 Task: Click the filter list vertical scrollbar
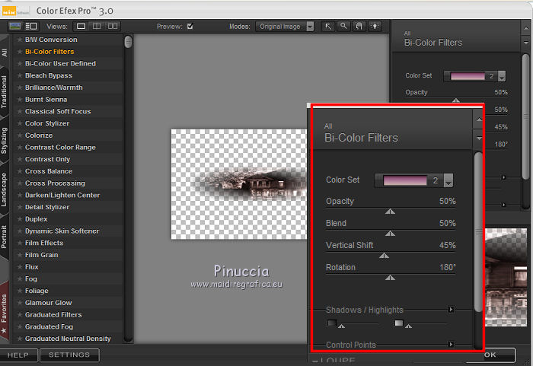tap(128, 42)
